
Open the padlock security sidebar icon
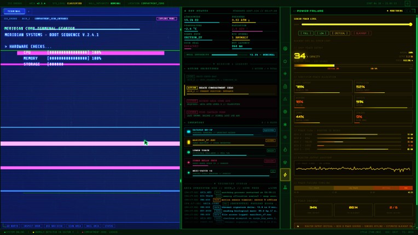pos(285,86)
